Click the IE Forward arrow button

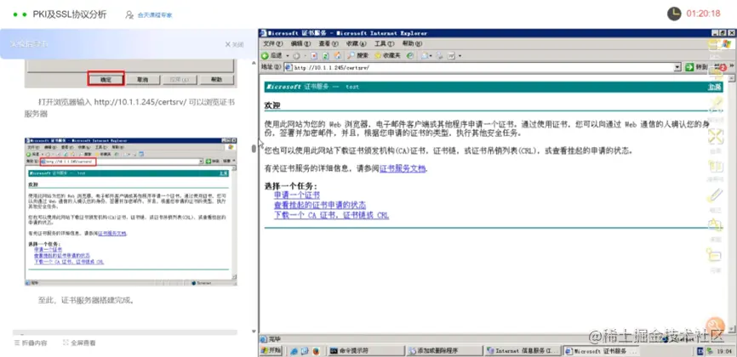[296, 55]
